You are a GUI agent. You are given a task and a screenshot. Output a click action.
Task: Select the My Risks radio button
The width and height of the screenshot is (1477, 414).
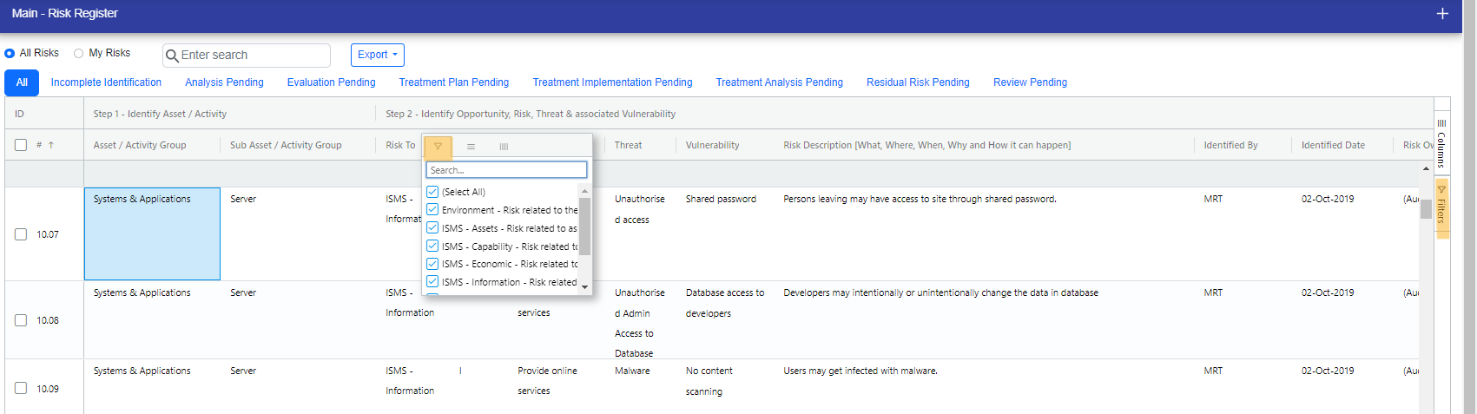pos(79,53)
